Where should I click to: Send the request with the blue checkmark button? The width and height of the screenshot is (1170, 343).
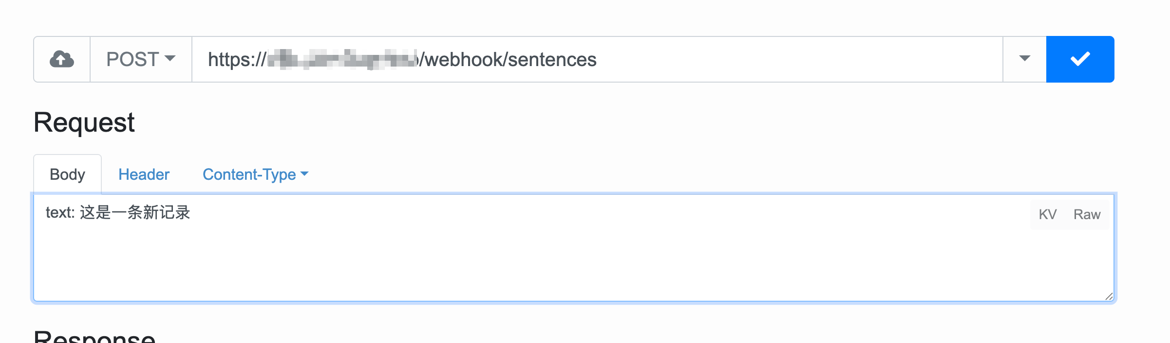tap(1080, 59)
